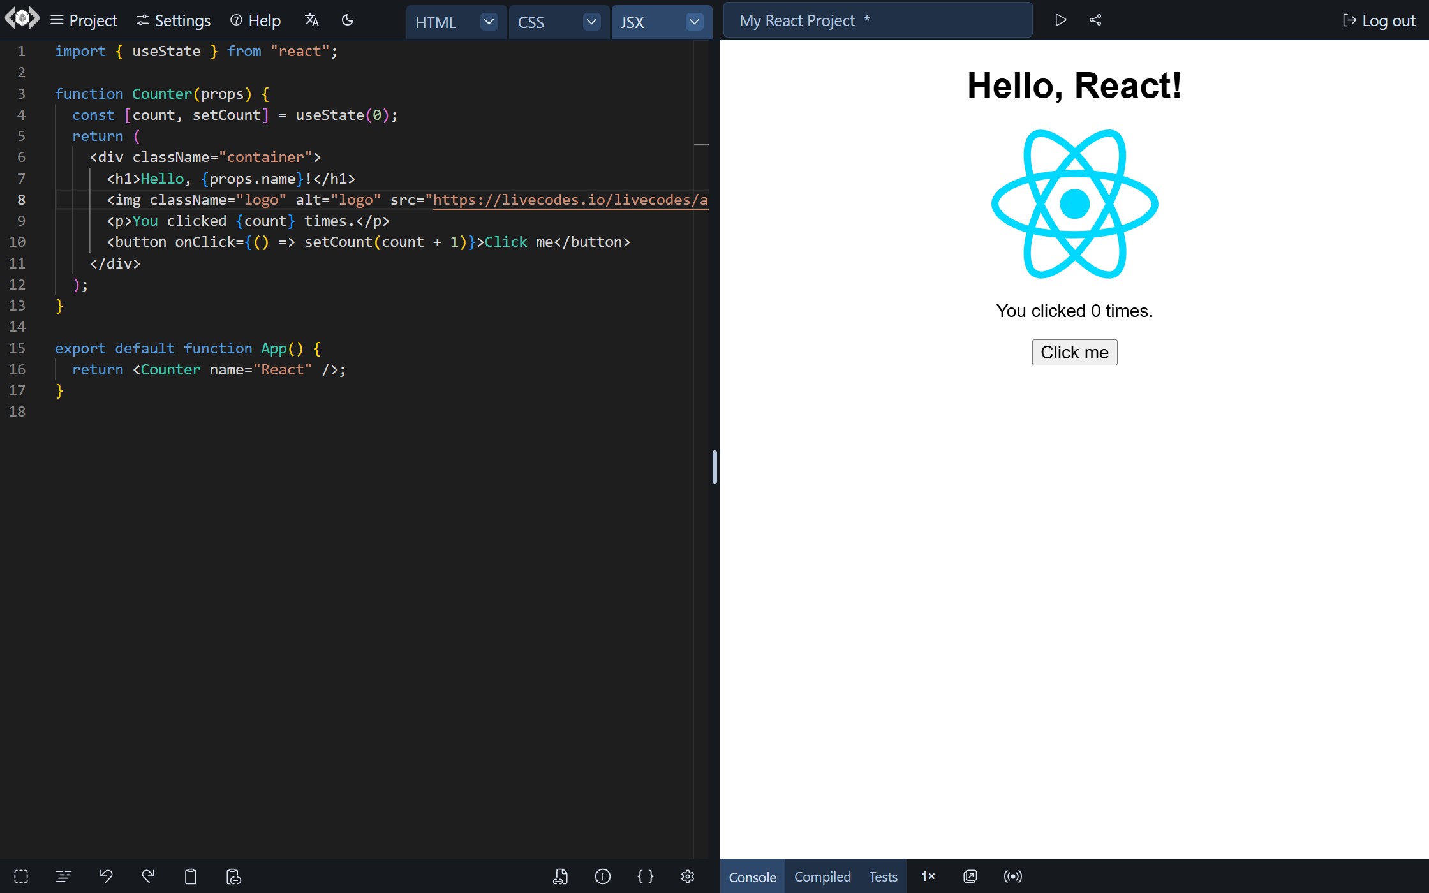
Task: Change result zoom using the 1x control
Action: click(928, 876)
